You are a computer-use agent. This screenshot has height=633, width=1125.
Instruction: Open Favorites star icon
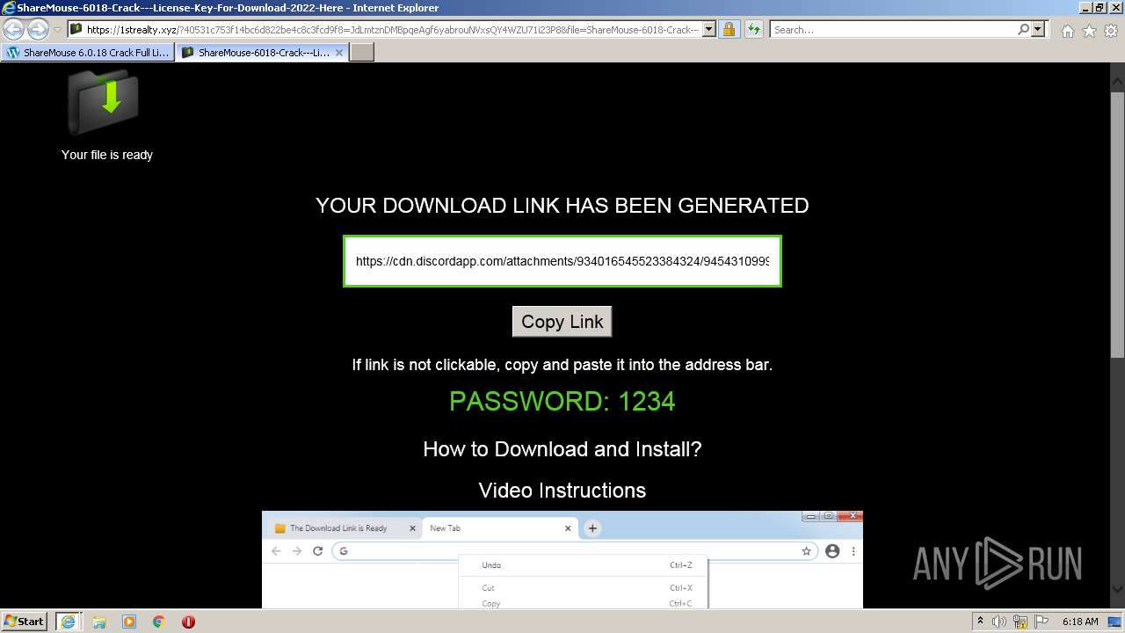[1089, 31]
